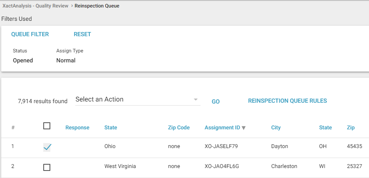Sort by the Response column header

click(x=77, y=128)
